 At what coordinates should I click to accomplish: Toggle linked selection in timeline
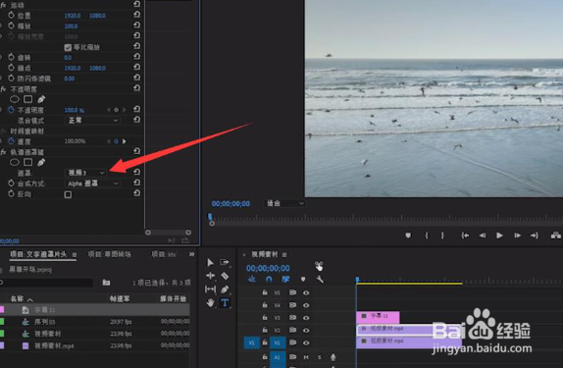click(285, 280)
